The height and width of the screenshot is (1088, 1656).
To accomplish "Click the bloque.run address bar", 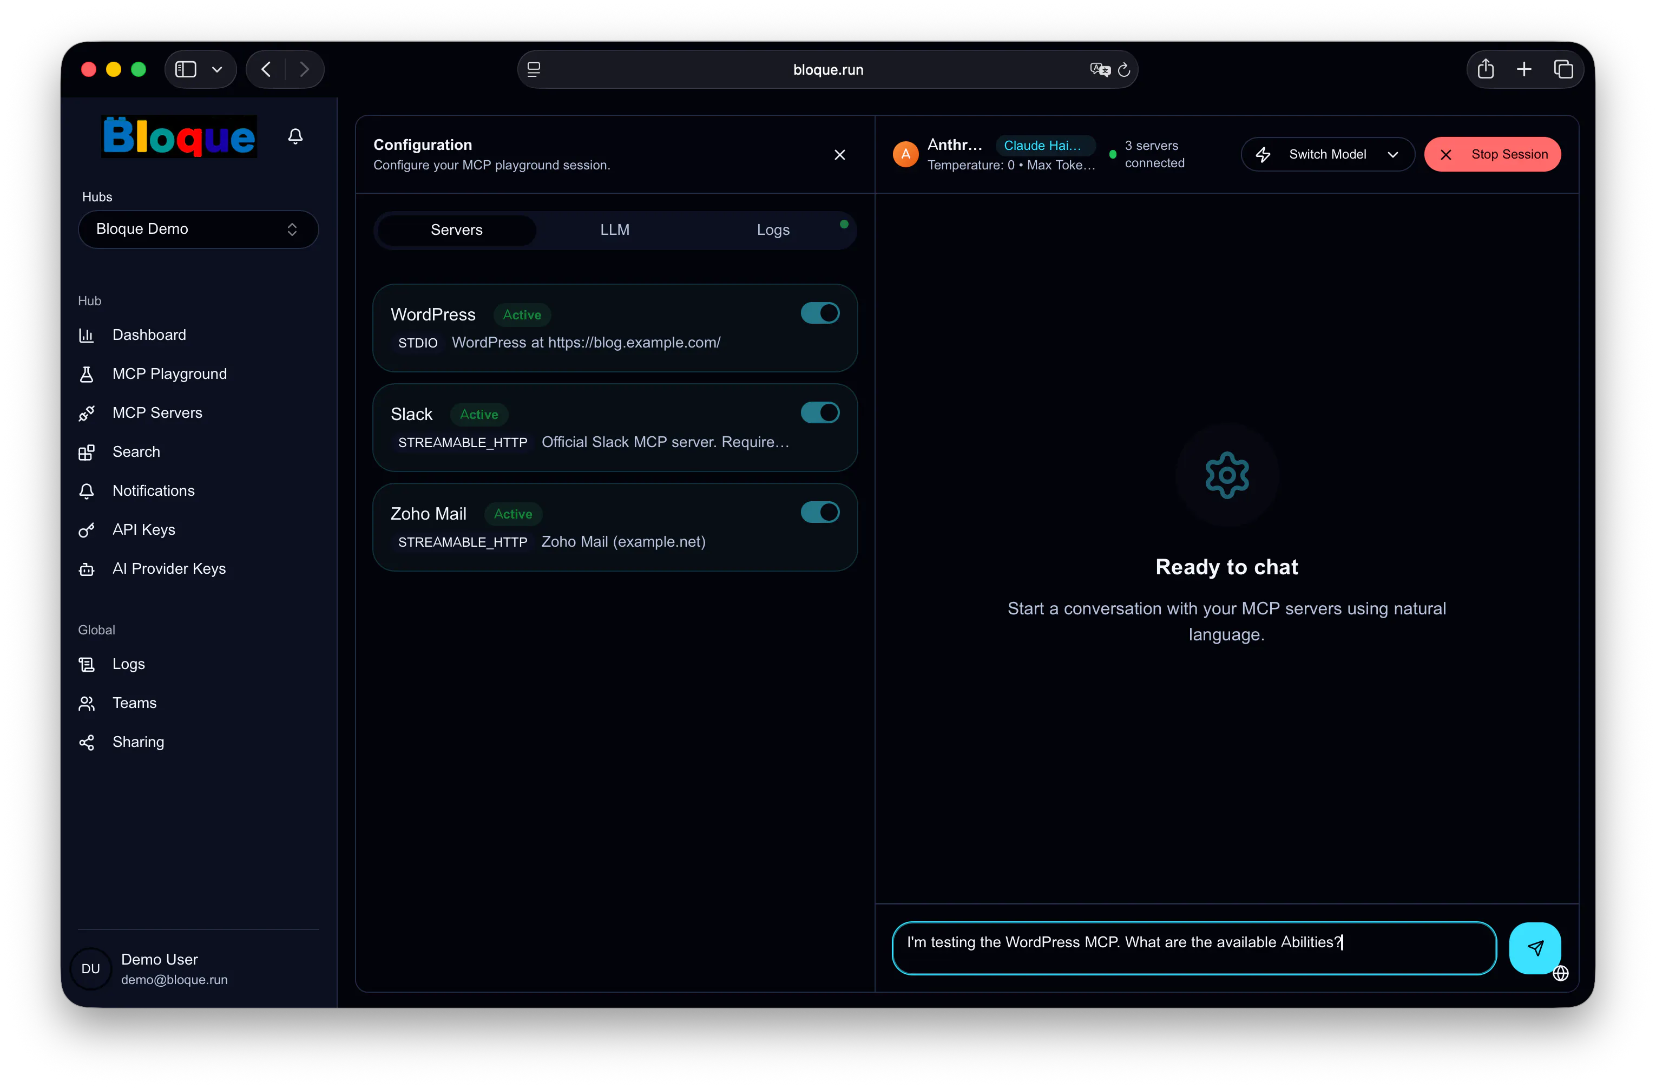I will click(827, 70).
